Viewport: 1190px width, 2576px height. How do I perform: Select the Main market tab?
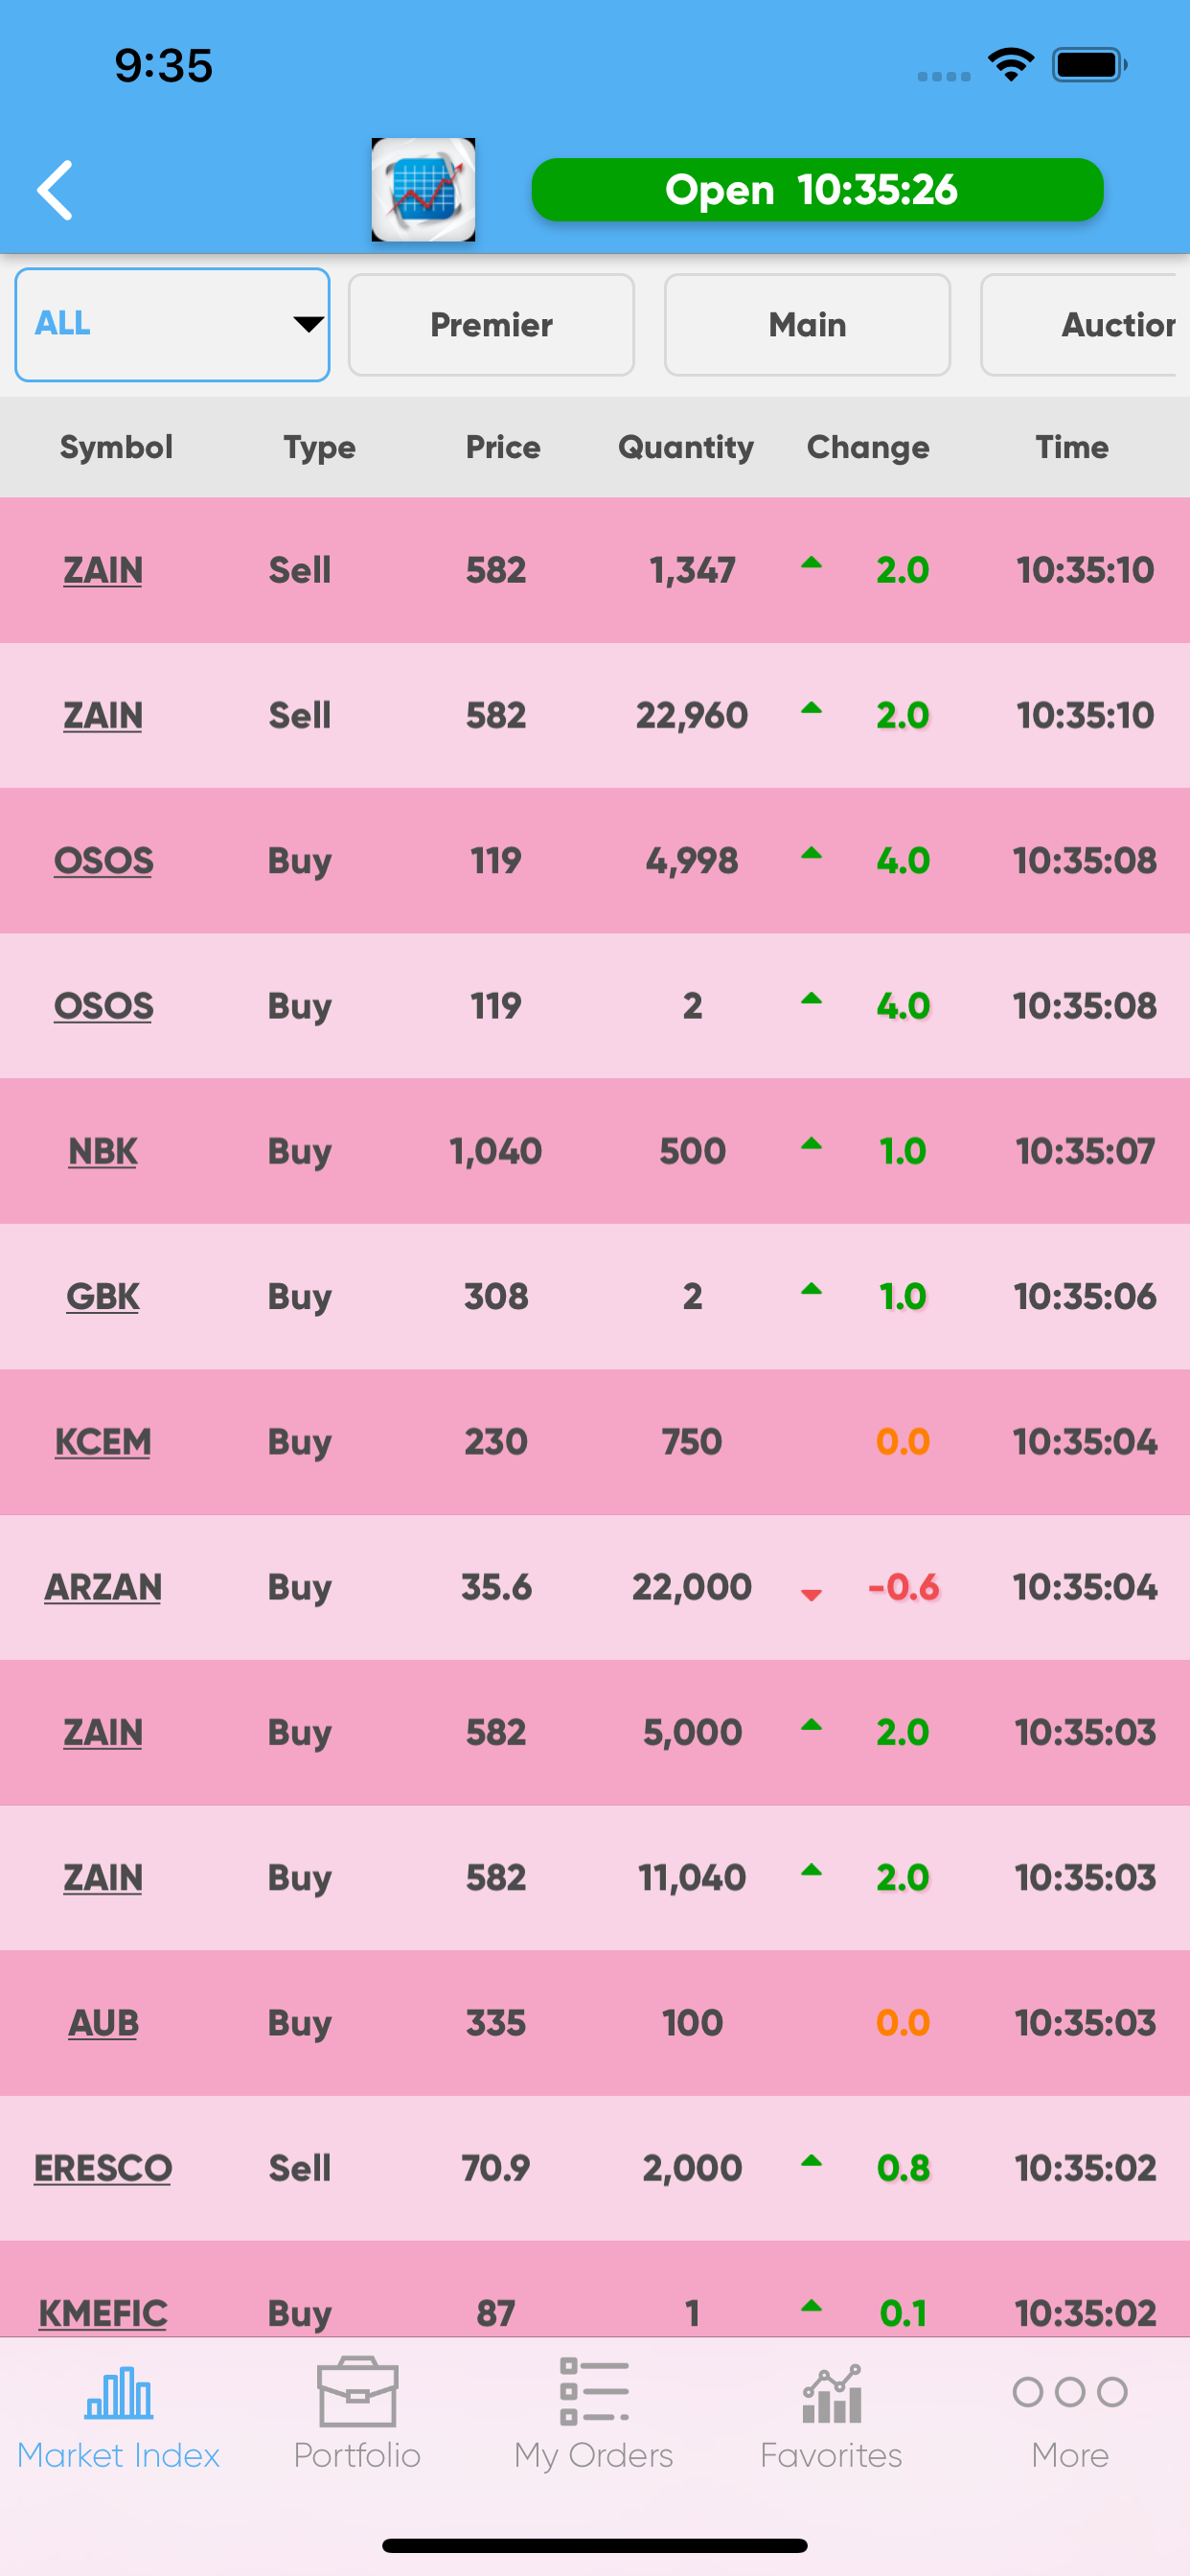point(807,324)
